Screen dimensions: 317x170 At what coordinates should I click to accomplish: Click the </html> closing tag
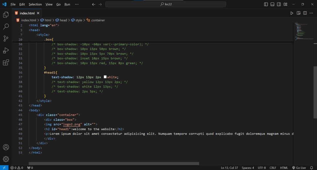(x=36, y=153)
